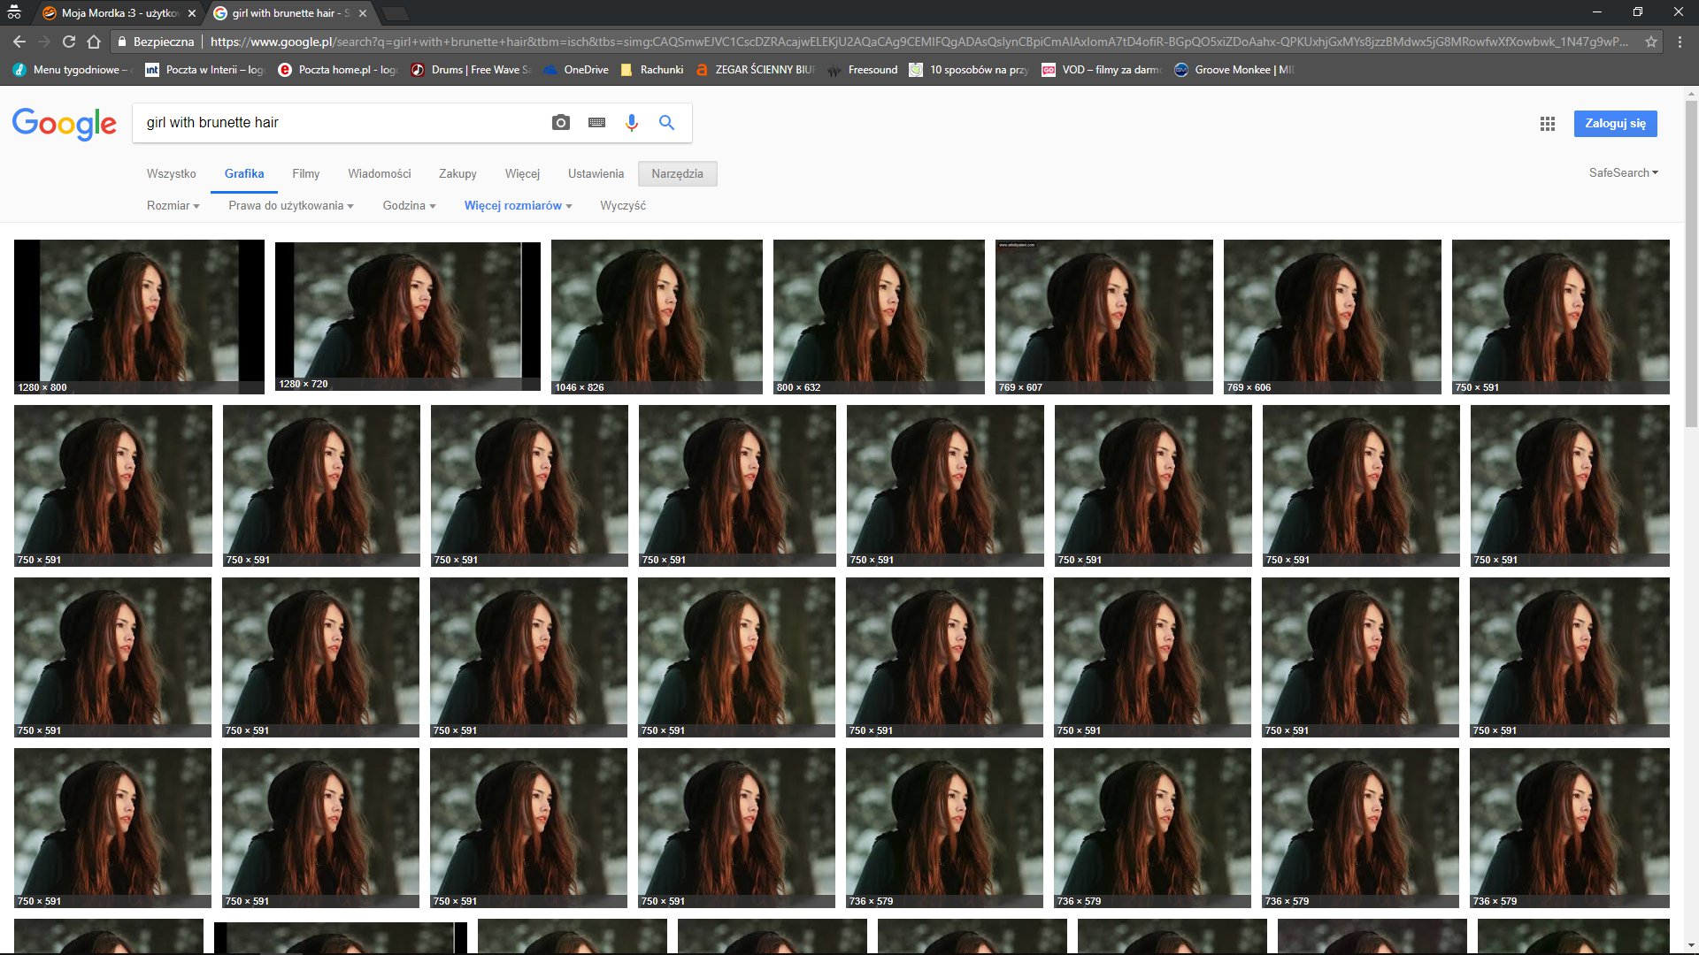Switch to the Filmy tab
This screenshot has width=1699, height=955.
click(x=306, y=174)
